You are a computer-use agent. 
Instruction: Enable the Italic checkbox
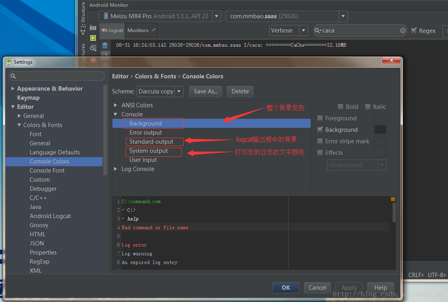click(368, 106)
